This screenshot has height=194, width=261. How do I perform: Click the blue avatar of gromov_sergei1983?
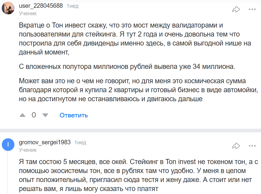(8, 145)
